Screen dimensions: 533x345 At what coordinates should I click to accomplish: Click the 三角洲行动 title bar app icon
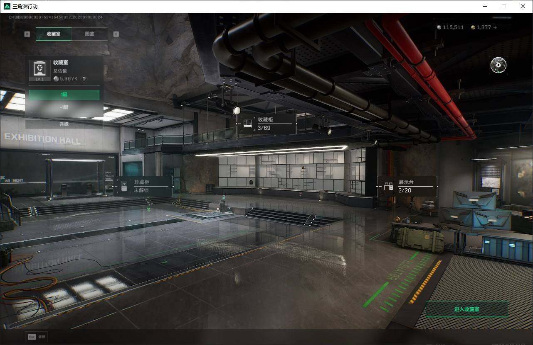[7, 6]
